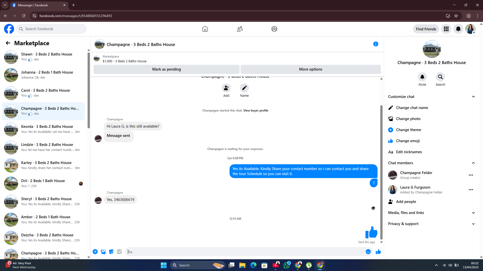The width and height of the screenshot is (483, 271).
Task: Select Change chat name
Action: [432, 108]
